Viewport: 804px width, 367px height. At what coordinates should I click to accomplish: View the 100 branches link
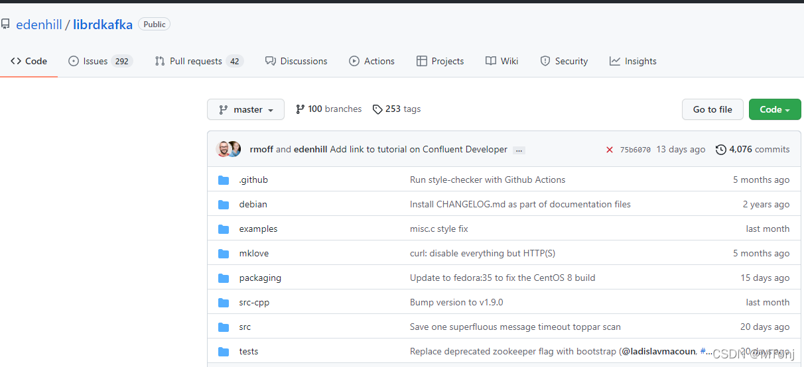coord(328,109)
